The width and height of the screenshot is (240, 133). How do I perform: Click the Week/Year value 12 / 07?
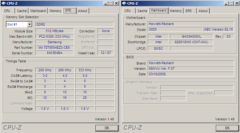tap(106, 53)
